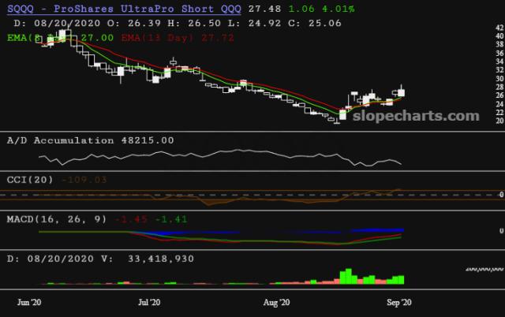The width and height of the screenshot is (505, 317).
Task: Click the Sep '20 date axis label
Action: 396,302
